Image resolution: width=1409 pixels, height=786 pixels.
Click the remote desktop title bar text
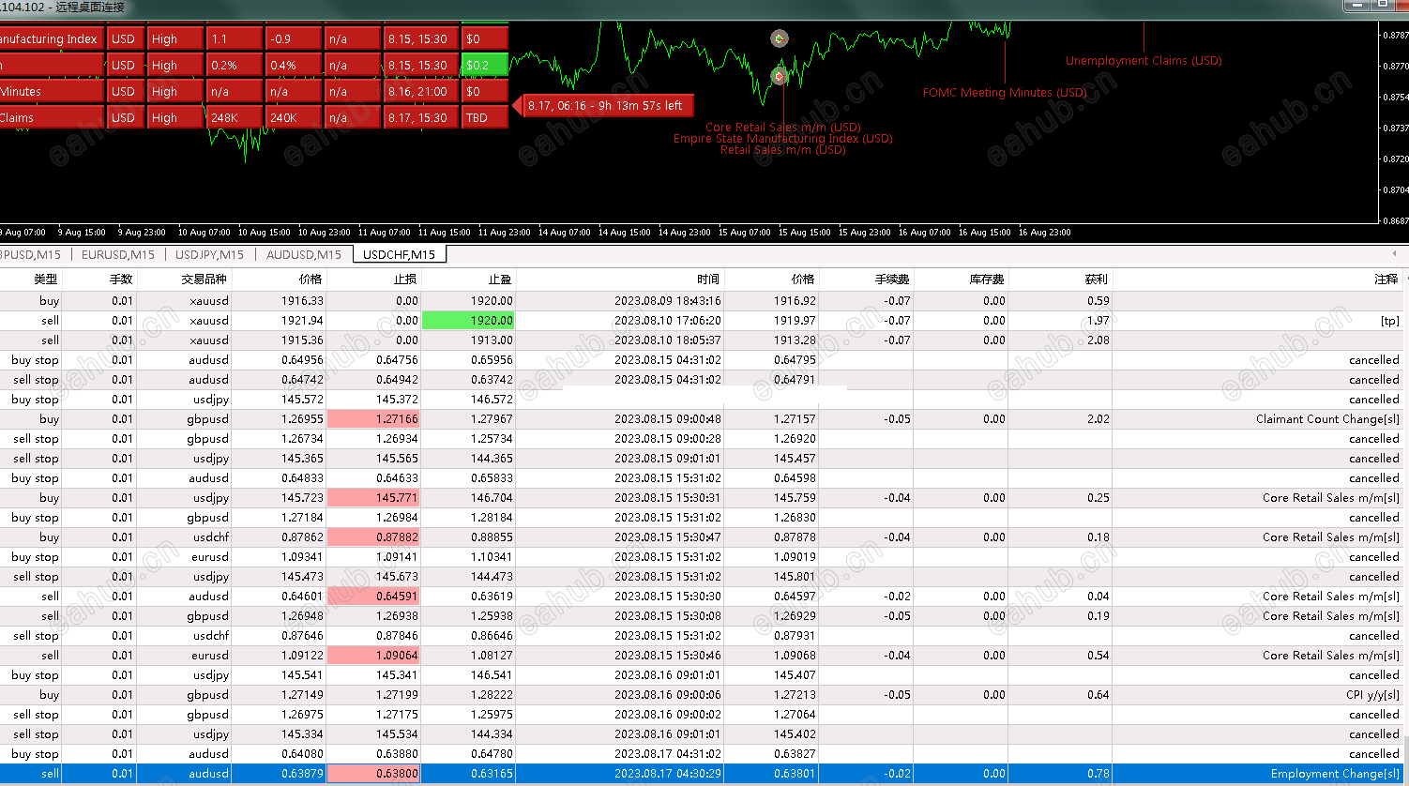click(62, 8)
